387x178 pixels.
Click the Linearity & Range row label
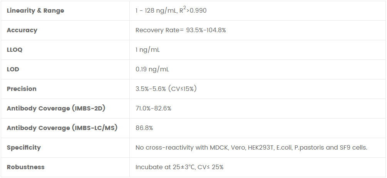(x=35, y=11)
